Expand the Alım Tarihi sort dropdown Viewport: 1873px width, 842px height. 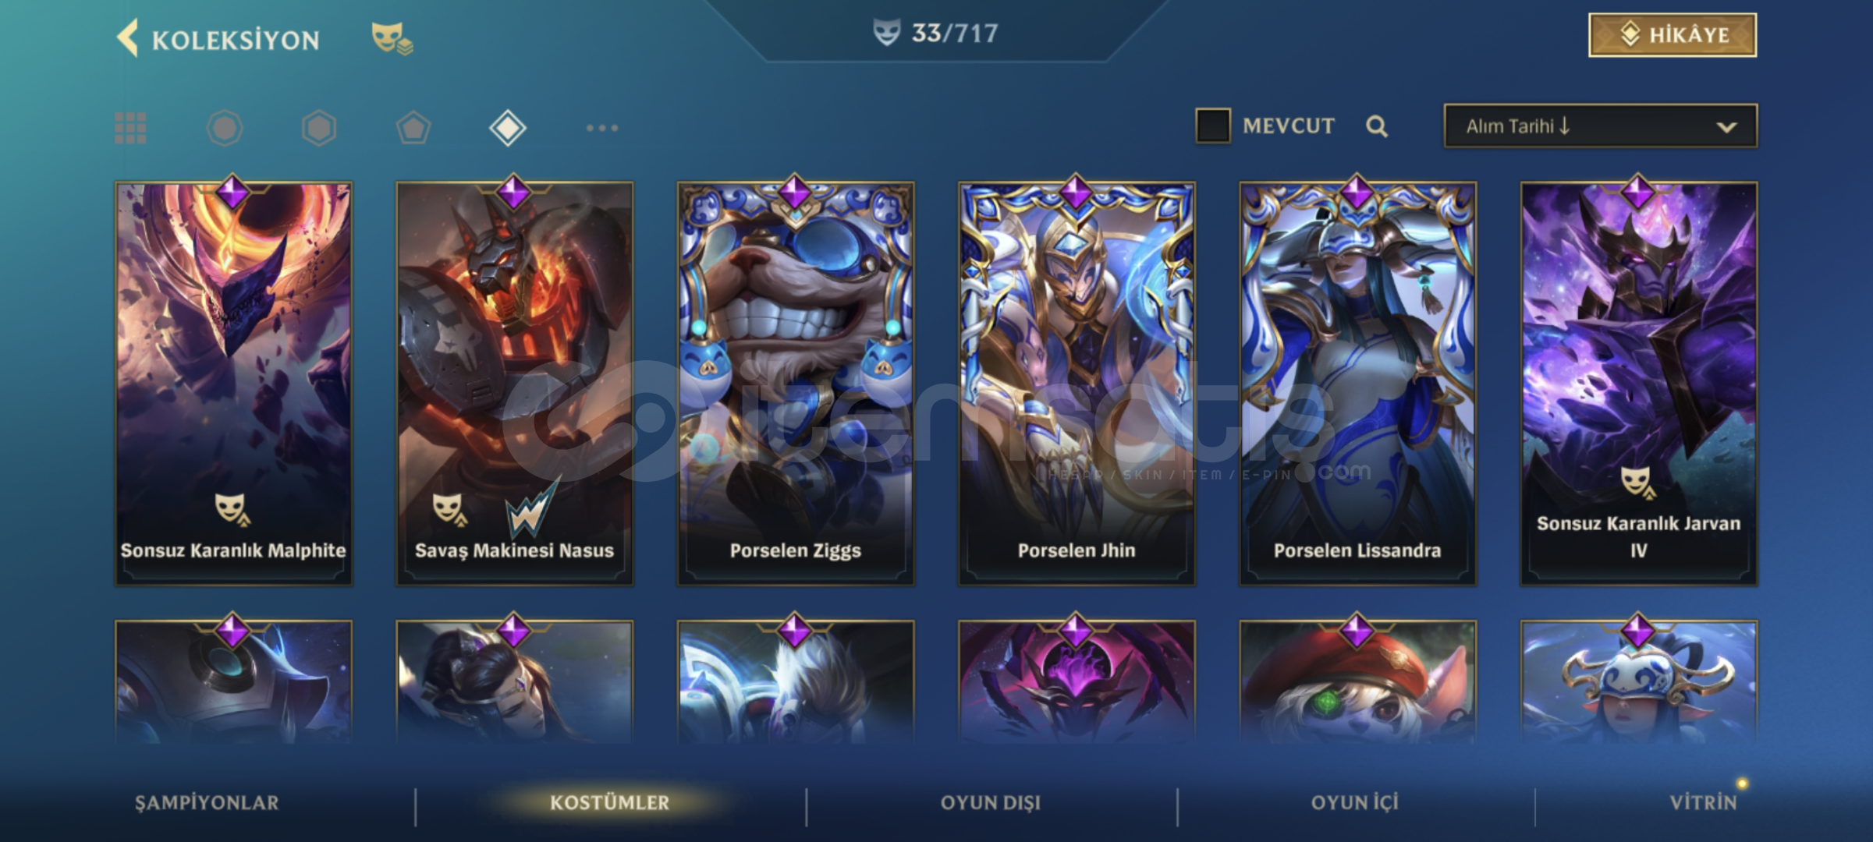1601,126
